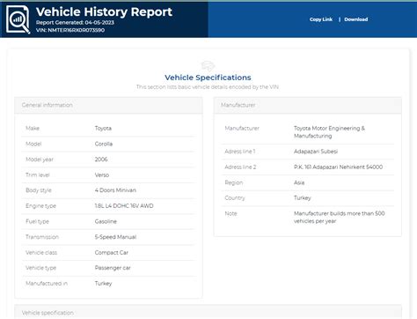Click the Vehicle History Report title
Viewport: 417px width, 319px height.
(x=104, y=12)
